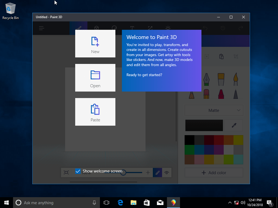
Task: Click the Redo arrow in toolbar
Action: (x=241, y=28)
